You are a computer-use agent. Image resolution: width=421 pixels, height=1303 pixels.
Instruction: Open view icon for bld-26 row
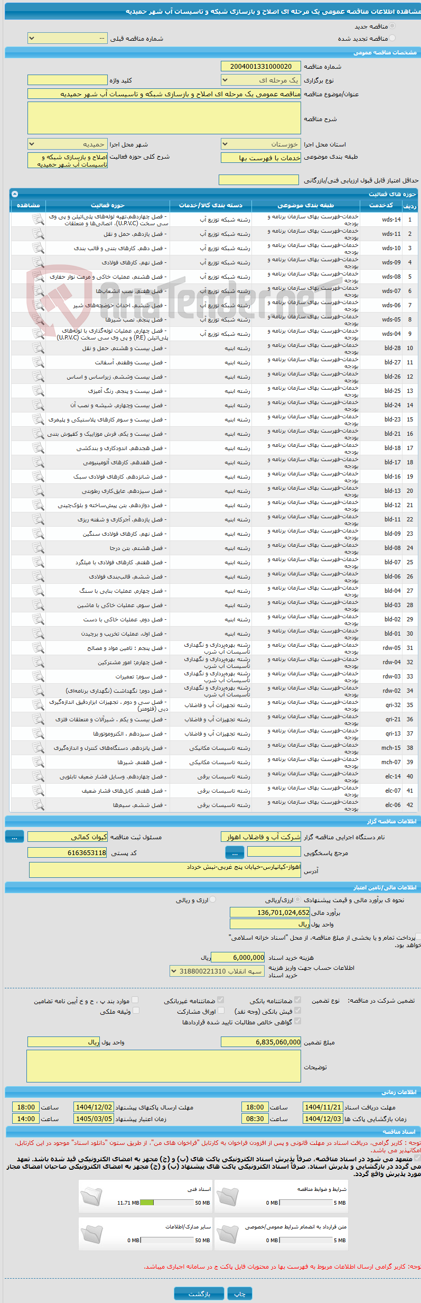(x=38, y=377)
